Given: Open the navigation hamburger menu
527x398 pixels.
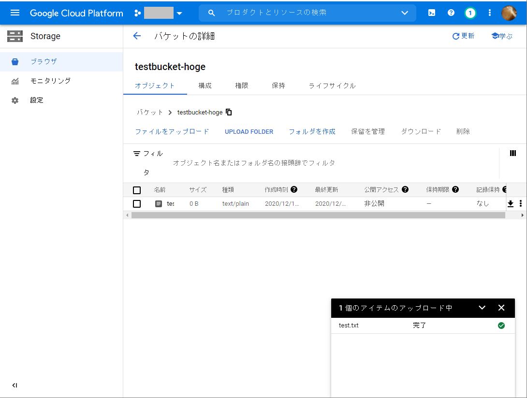Looking at the screenshot, I should click(x=15, y=13).
